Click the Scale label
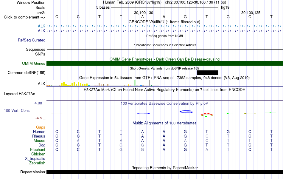283x179 pixels. tap(40, 7)
